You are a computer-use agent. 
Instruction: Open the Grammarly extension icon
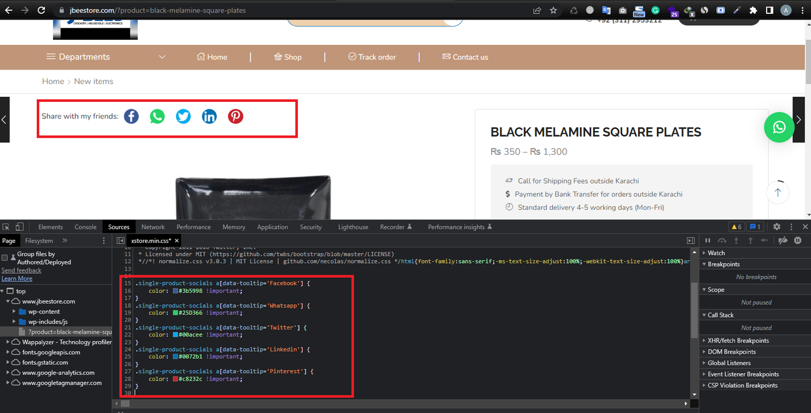click(655, 10)
